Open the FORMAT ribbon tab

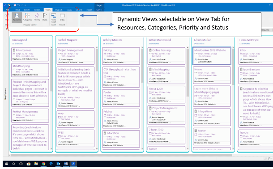(38, 10)
